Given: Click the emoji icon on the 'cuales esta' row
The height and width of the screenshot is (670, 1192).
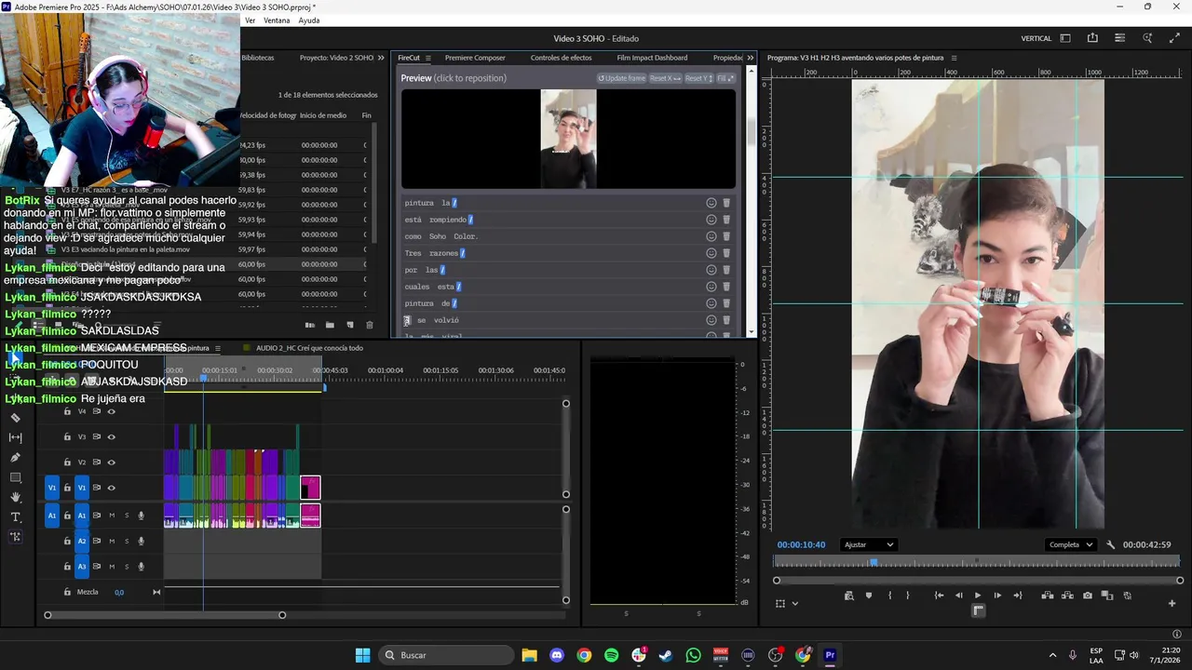Looking at the screenshot, I should (x=711, y=287).
